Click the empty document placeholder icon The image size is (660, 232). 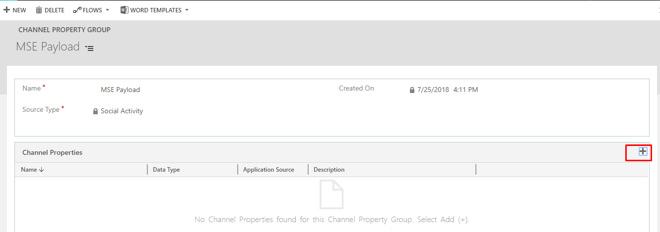(331, 194)
